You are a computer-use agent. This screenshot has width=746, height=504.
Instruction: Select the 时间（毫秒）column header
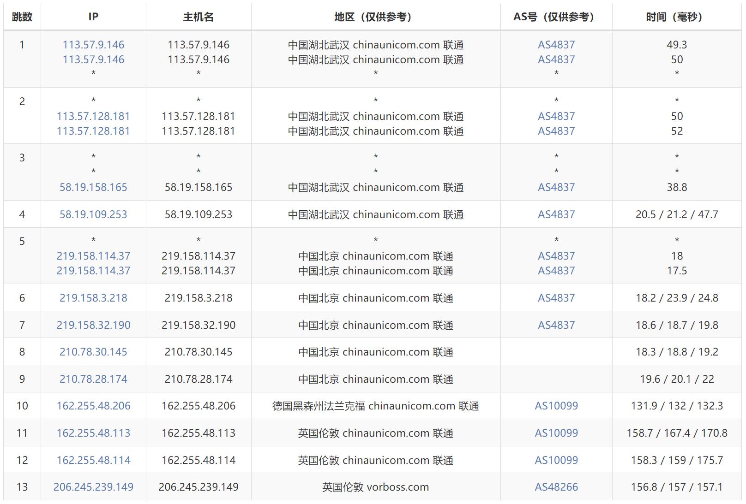[677, 17]
